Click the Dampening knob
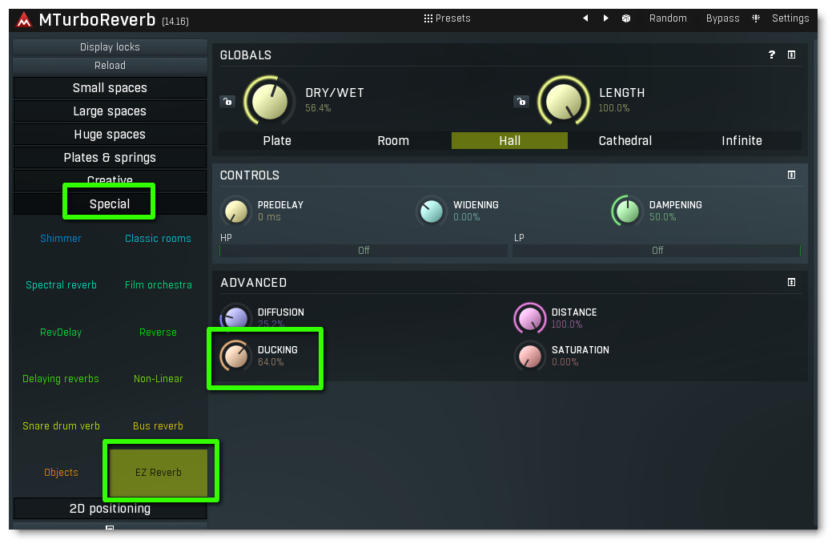The height and width of the screenshot is (548, 836). click(627, 212)
